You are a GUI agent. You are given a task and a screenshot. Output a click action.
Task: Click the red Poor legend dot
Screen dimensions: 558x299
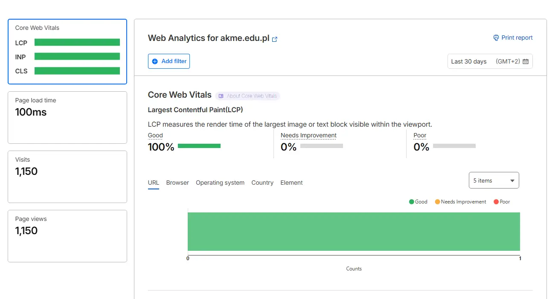pyautogui.click(x=496, y=202)
